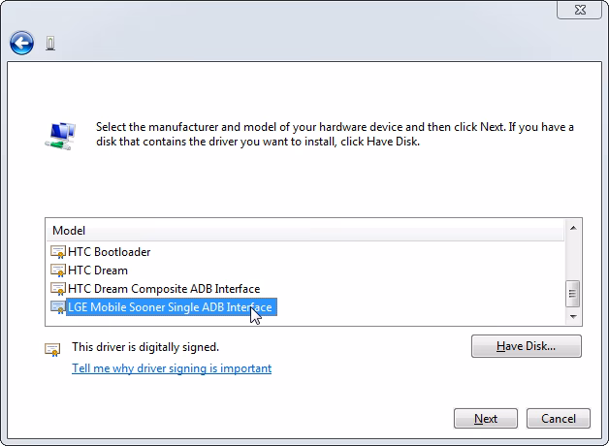Cancel the driver selection dialog
The width and height of the screenshot is (609, 446).
559,419
